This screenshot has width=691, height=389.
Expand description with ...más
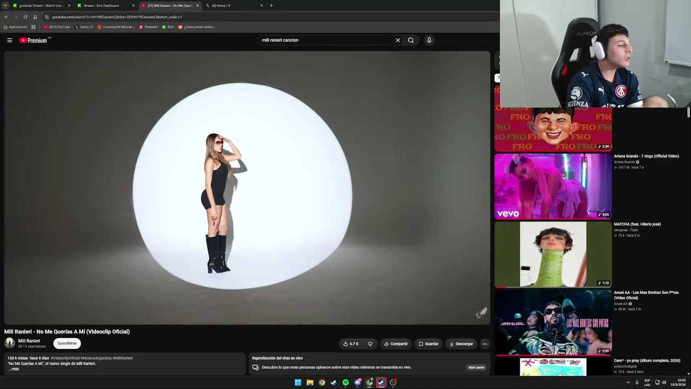coord(13,369)
